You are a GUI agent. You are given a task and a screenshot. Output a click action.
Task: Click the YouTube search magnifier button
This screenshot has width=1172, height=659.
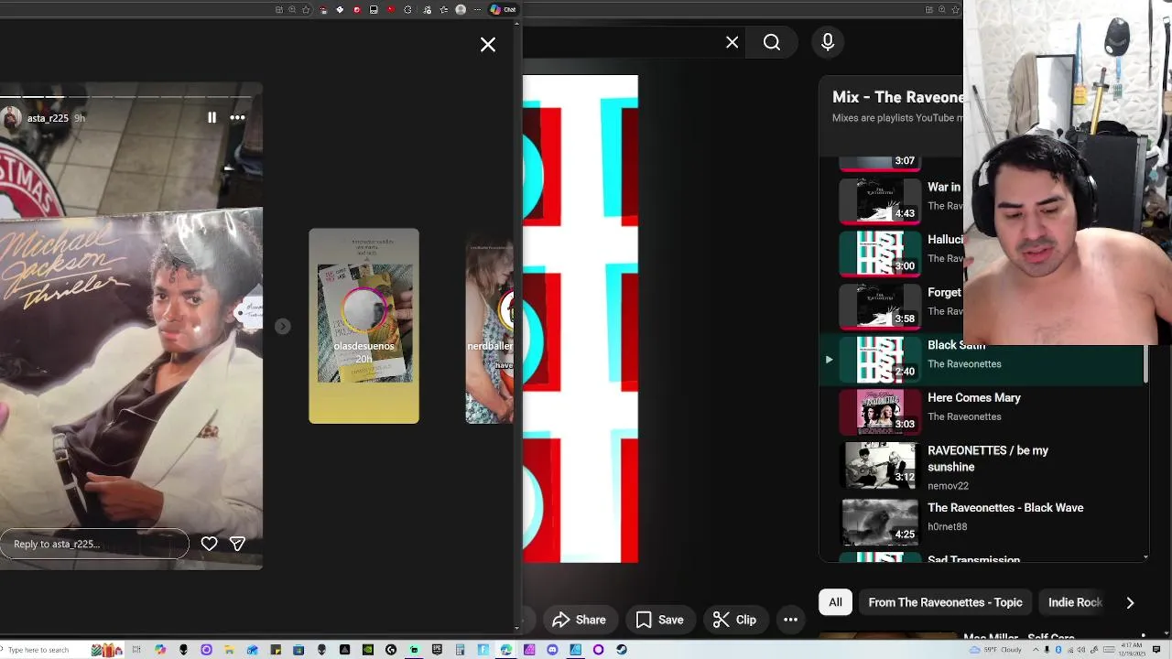pyautogui.click(x=772, y=42)
